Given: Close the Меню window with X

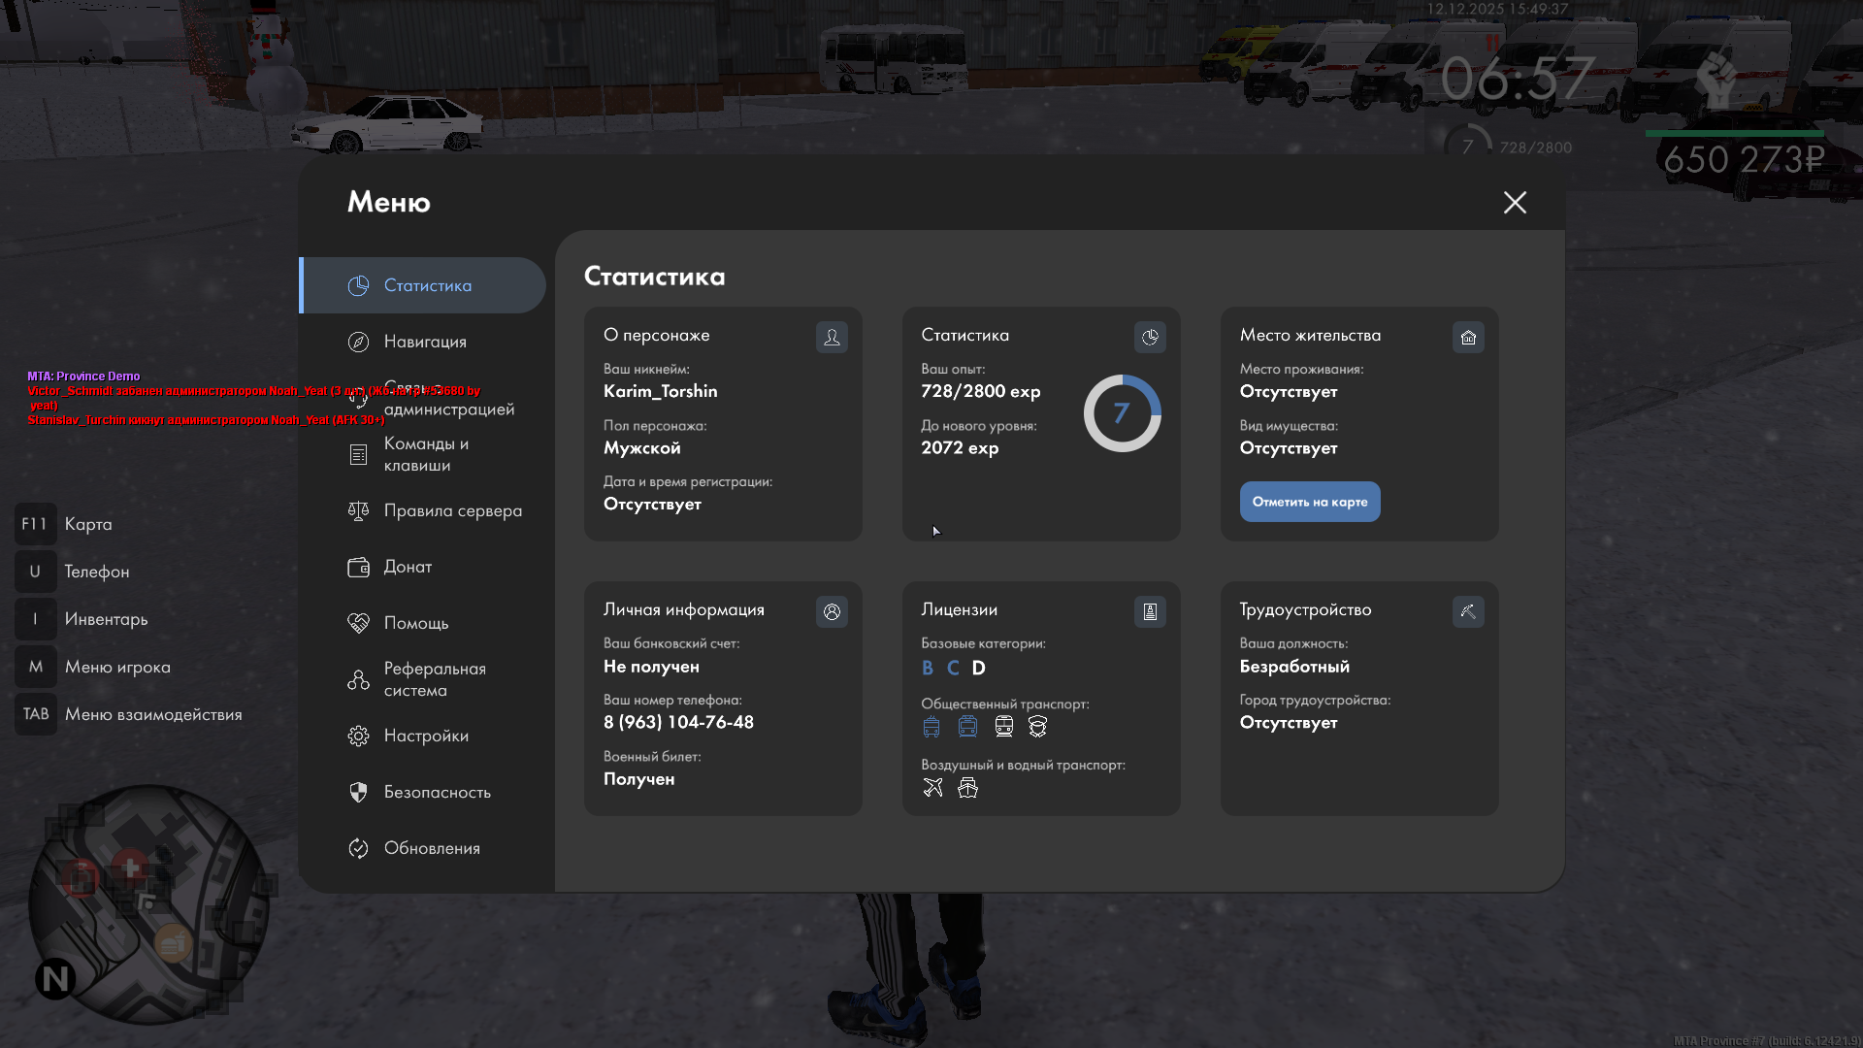Looking at the screenshot, I should tap(1515, 202).
